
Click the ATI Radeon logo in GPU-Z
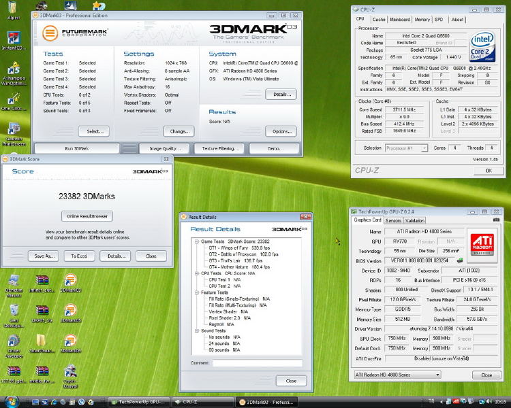[482, 245]
